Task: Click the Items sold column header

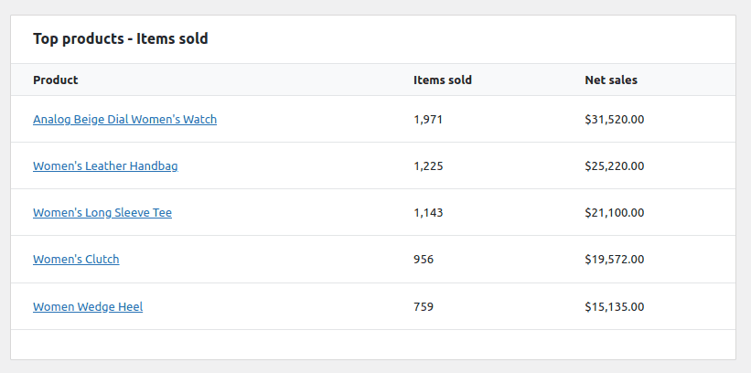Action: [443, 80]
